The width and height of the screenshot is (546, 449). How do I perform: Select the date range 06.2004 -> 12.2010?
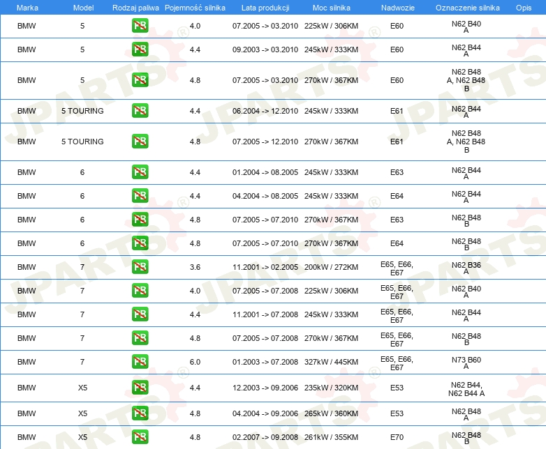point(265,111)
